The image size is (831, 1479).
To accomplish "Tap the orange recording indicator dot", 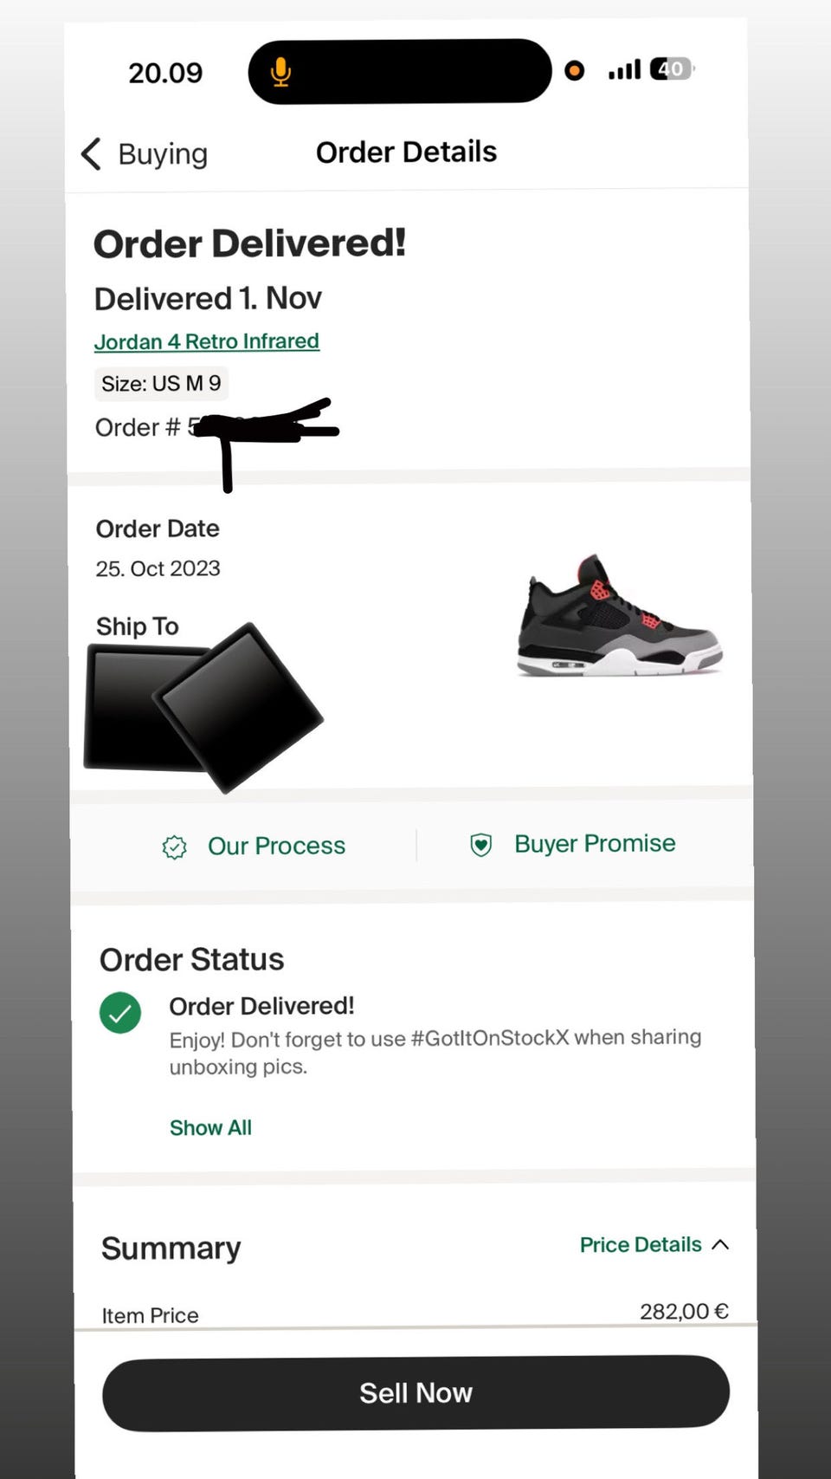I will tap(574, 70).
